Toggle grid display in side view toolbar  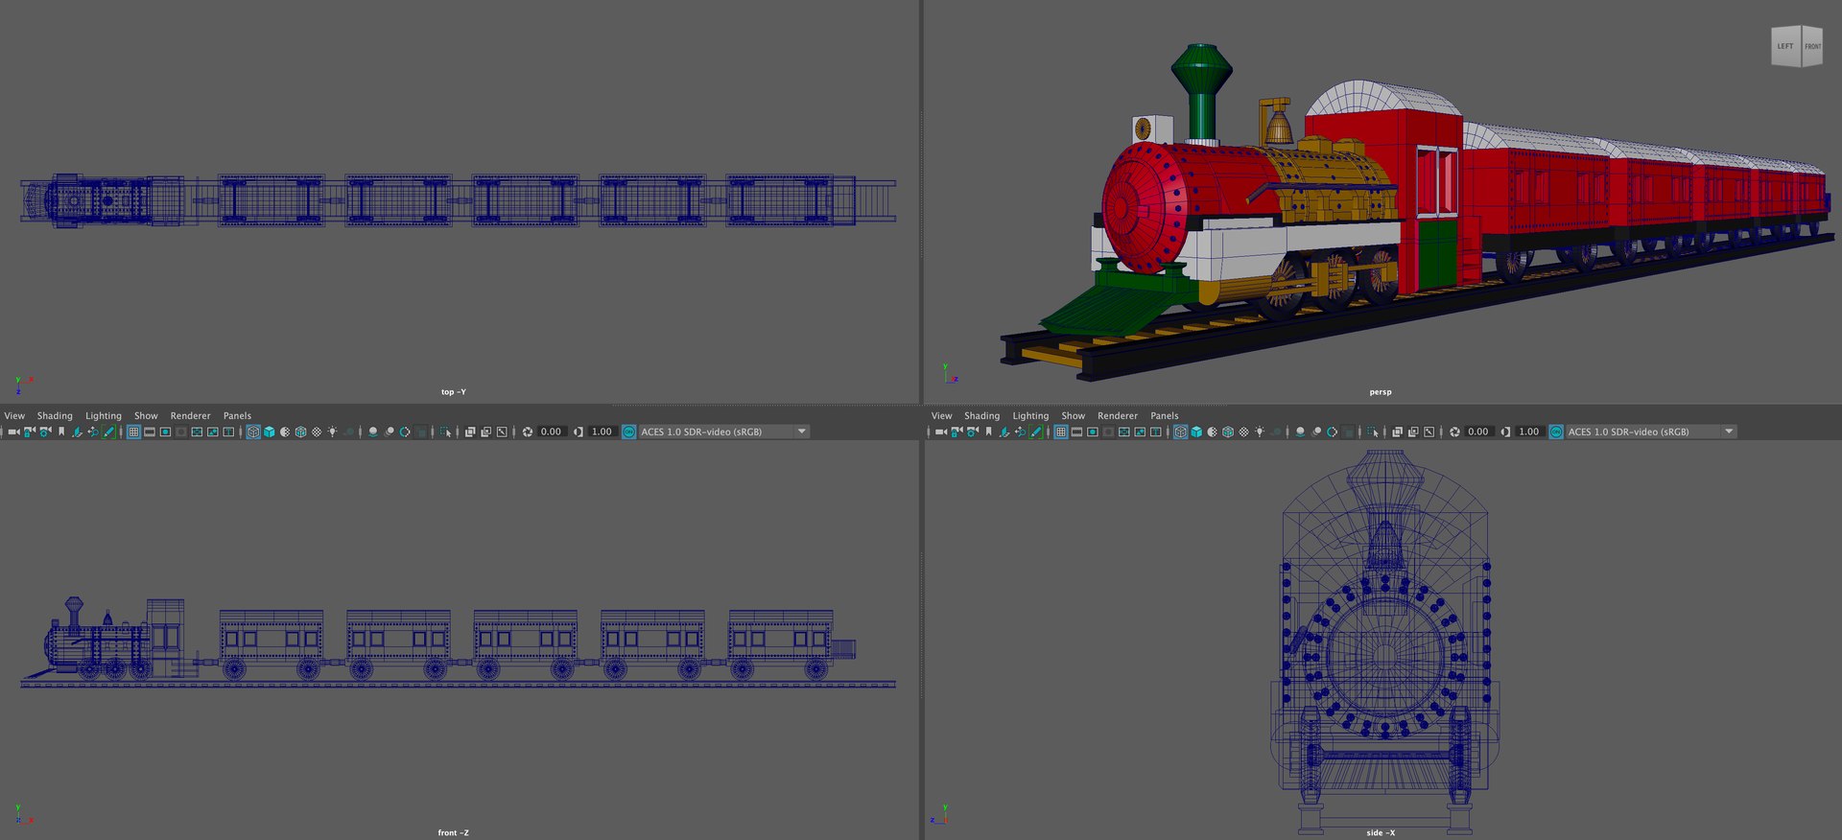1061,432
